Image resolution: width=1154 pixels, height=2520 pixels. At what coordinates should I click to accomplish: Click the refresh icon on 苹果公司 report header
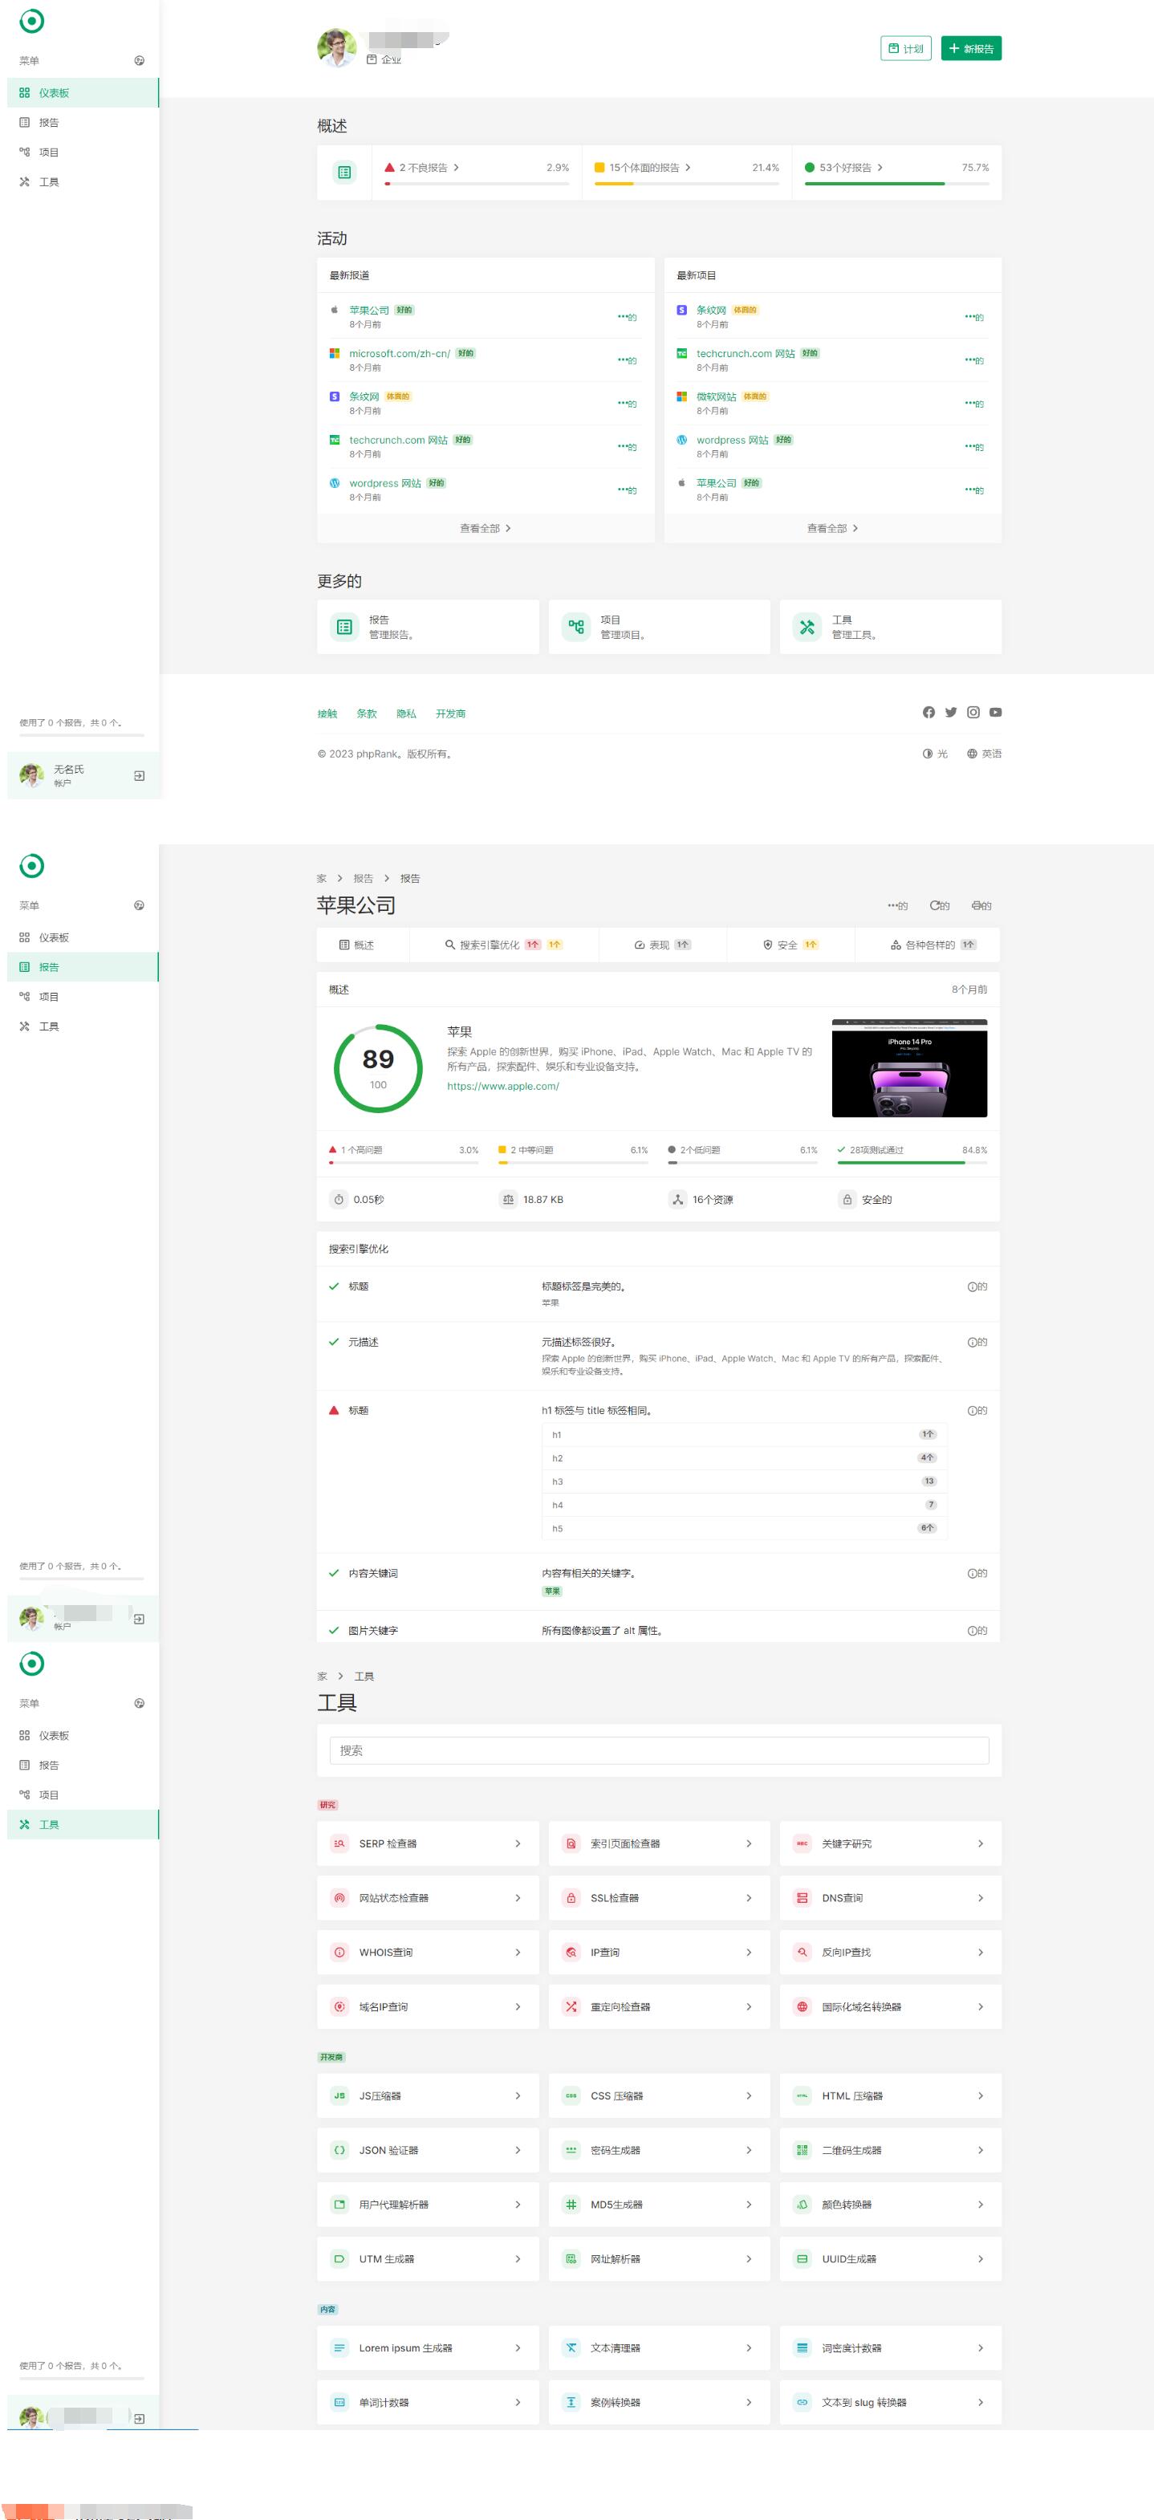point(936,906)
